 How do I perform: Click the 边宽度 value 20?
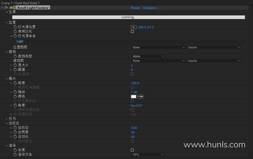tap(133, 132)
